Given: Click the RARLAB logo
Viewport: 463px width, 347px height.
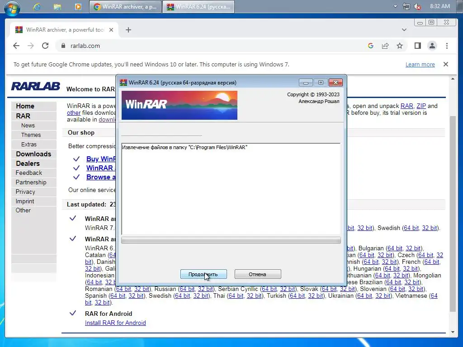Looking at the screenshot, I should [35, 86].
